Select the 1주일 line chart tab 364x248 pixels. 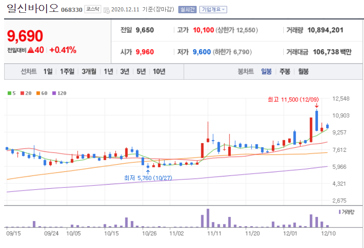tap(67, 72)
